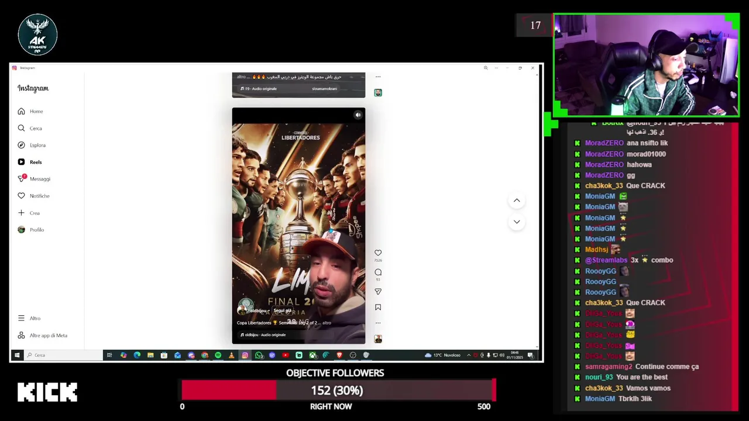Open the Cerca search item in sidebar
749x421 pixels.
(x=30, y=128)
